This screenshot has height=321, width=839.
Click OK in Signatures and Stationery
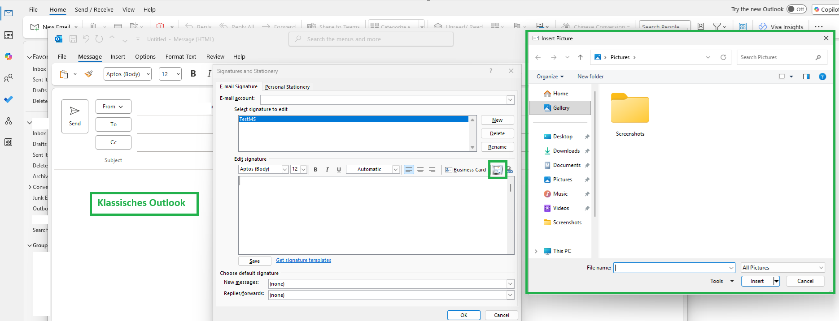(464, 315)
